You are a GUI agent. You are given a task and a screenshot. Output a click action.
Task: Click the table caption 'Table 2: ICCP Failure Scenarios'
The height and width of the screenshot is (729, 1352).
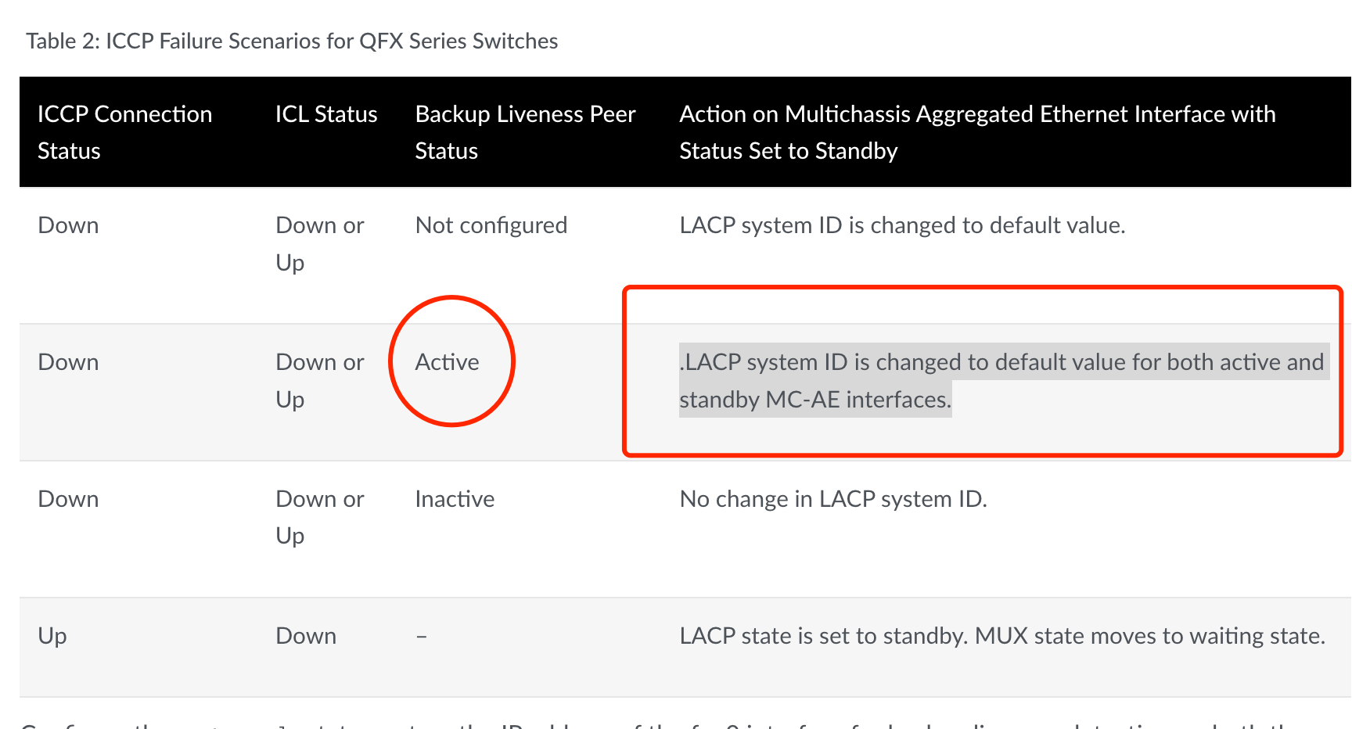(292, 41)
